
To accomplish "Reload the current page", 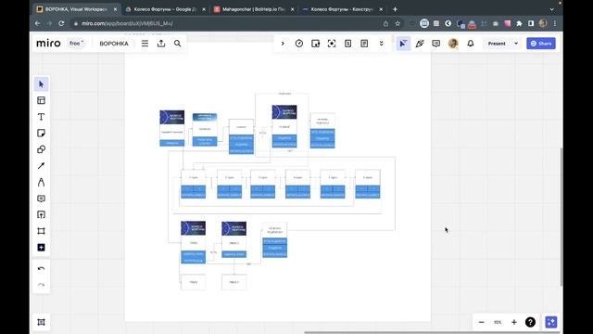I will pos(61,23).
